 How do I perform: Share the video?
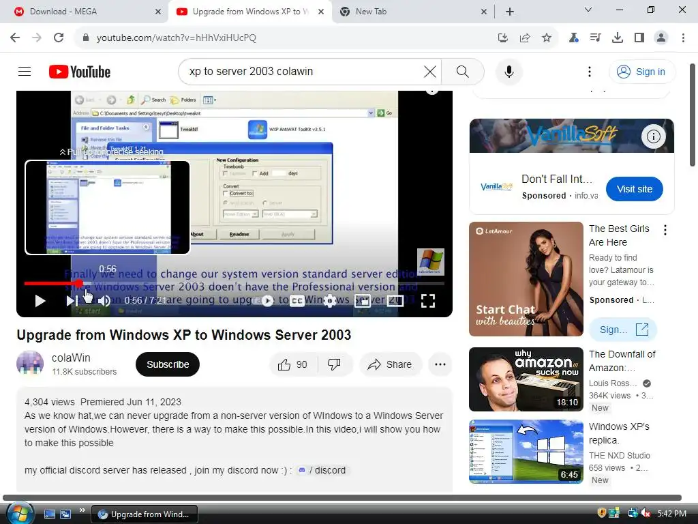pyautogui.click(x=390, y=364)
